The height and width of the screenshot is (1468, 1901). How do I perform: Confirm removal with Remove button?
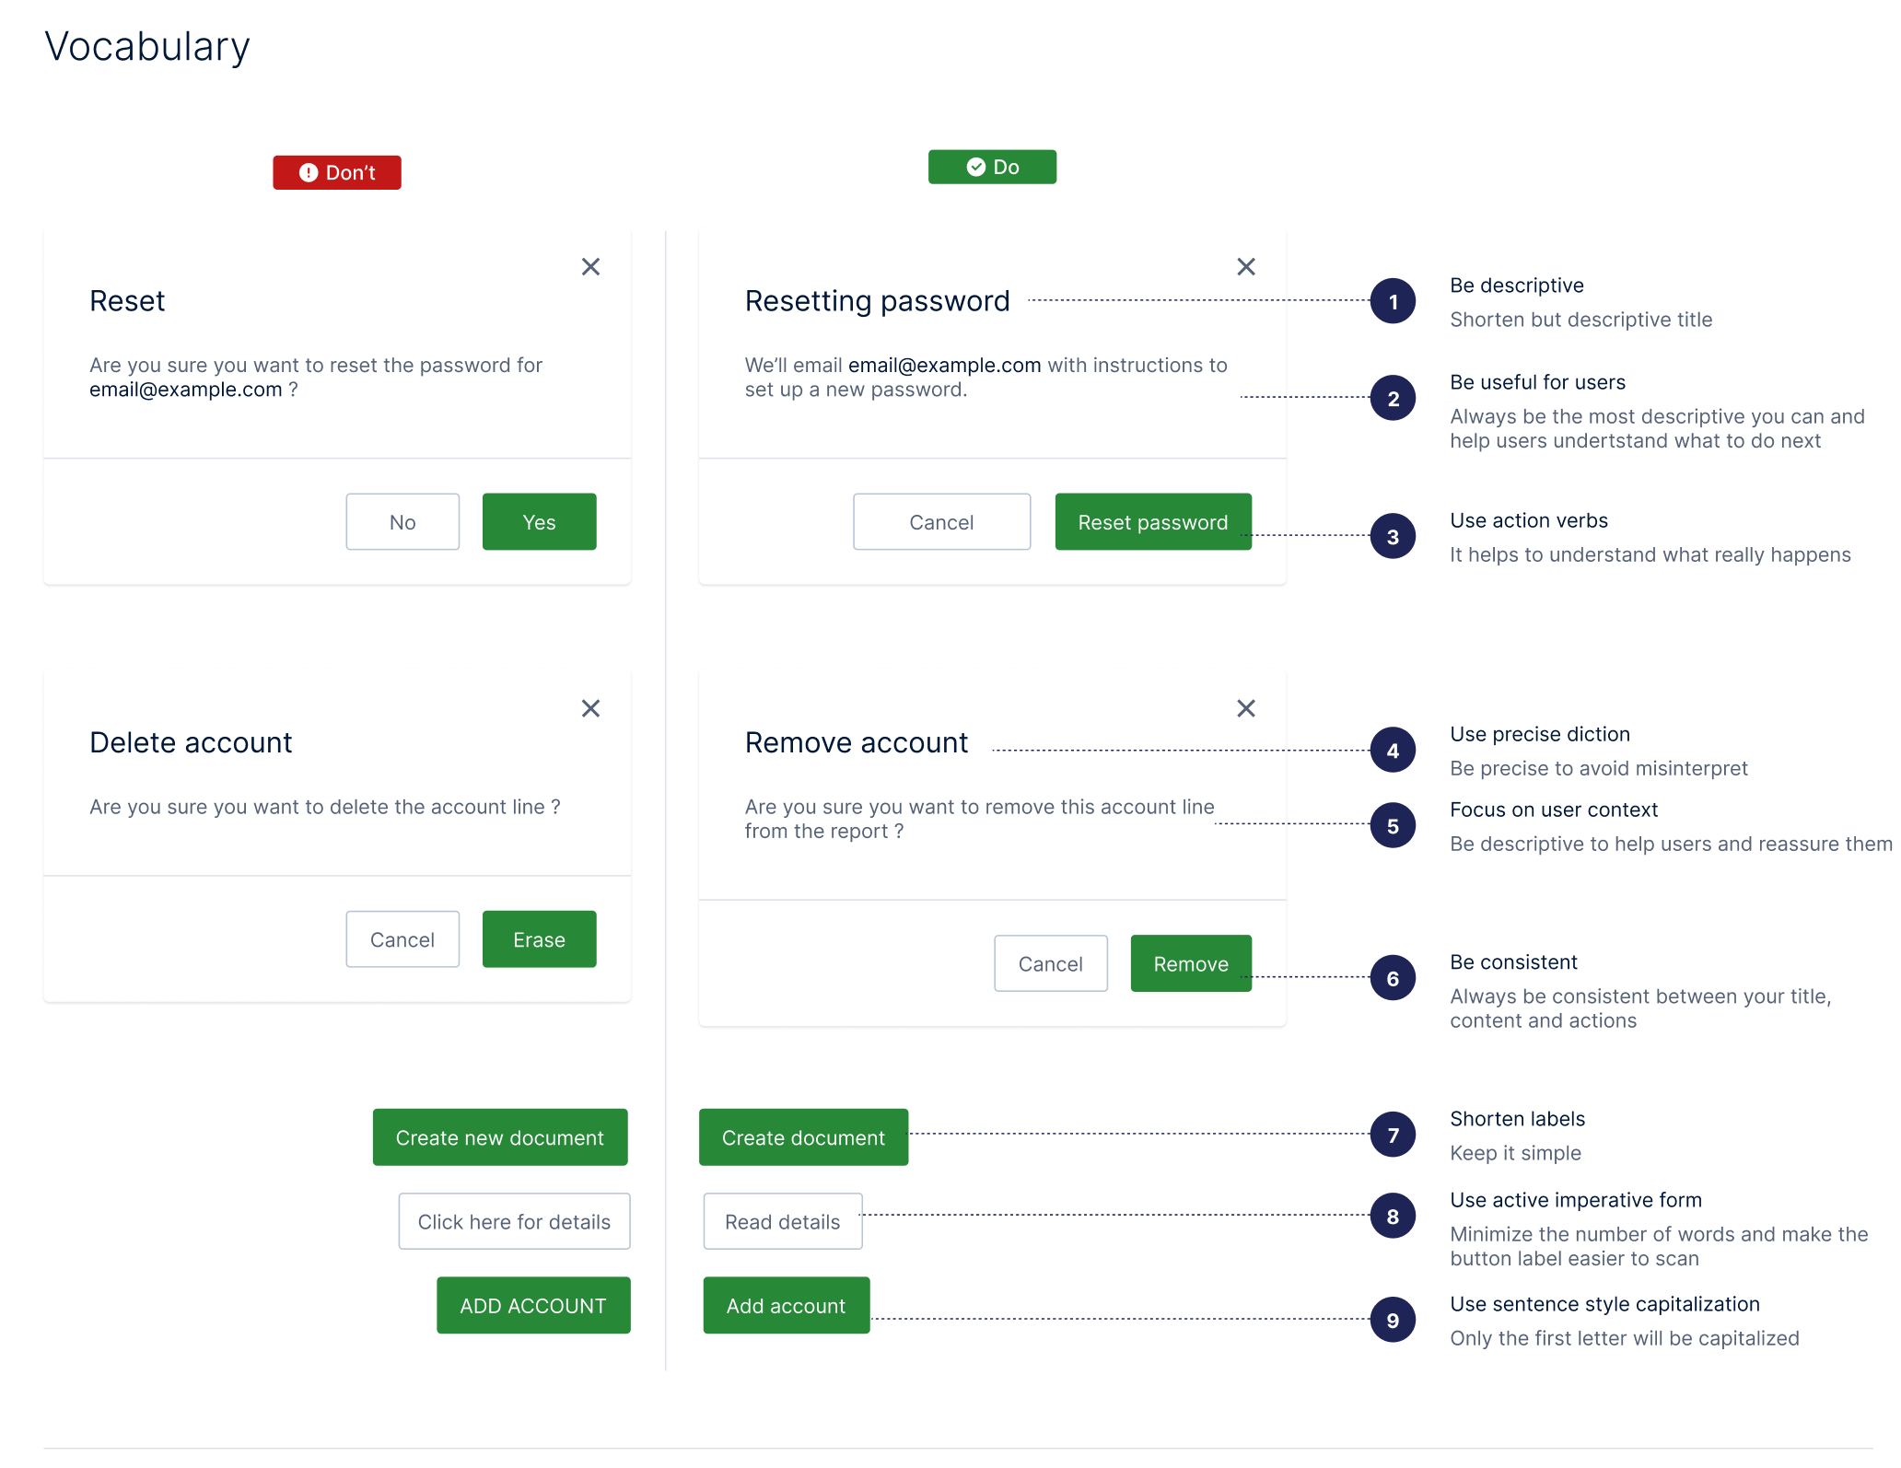(x=1191, y=963)
